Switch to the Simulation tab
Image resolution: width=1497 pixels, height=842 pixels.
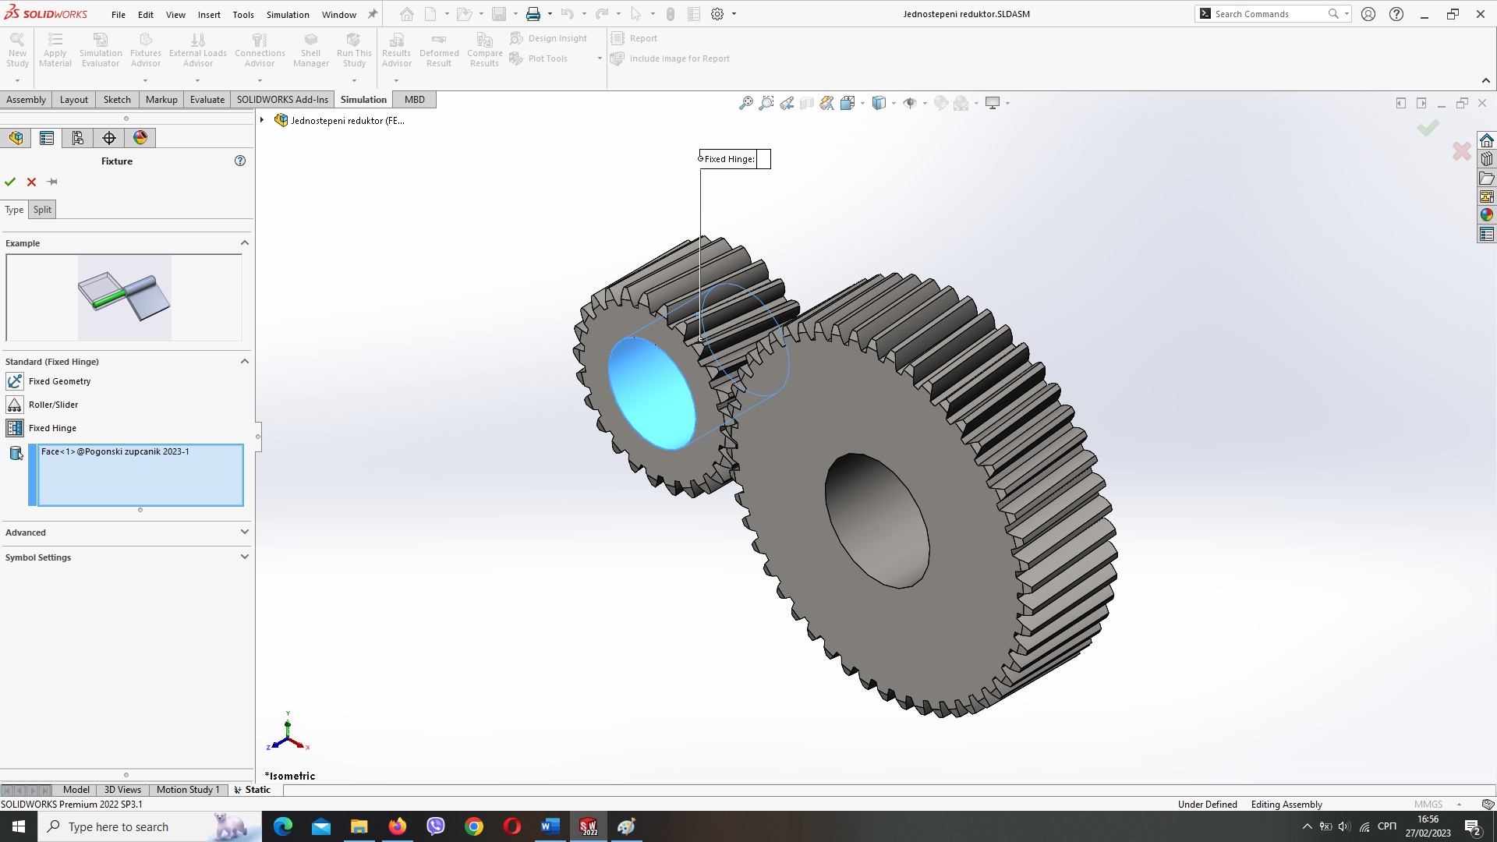[x=363, y=99]
